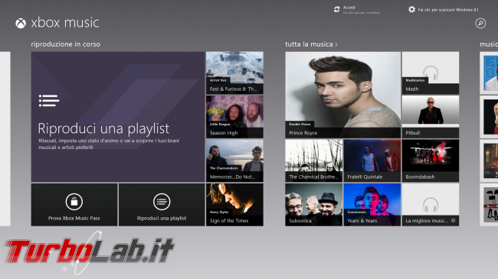Screen dimensions: 498x279
Task: Open the search magnifier icon
Action: (480, 23)
